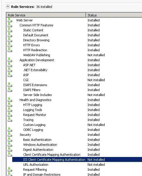Sort by the Role Service column header
142x176 pixels.
46,15
